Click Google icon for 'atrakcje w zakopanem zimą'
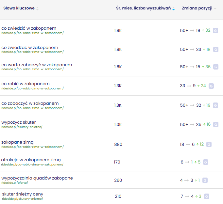Viewport: 223px width, 204px height. (x=206, y=162)
